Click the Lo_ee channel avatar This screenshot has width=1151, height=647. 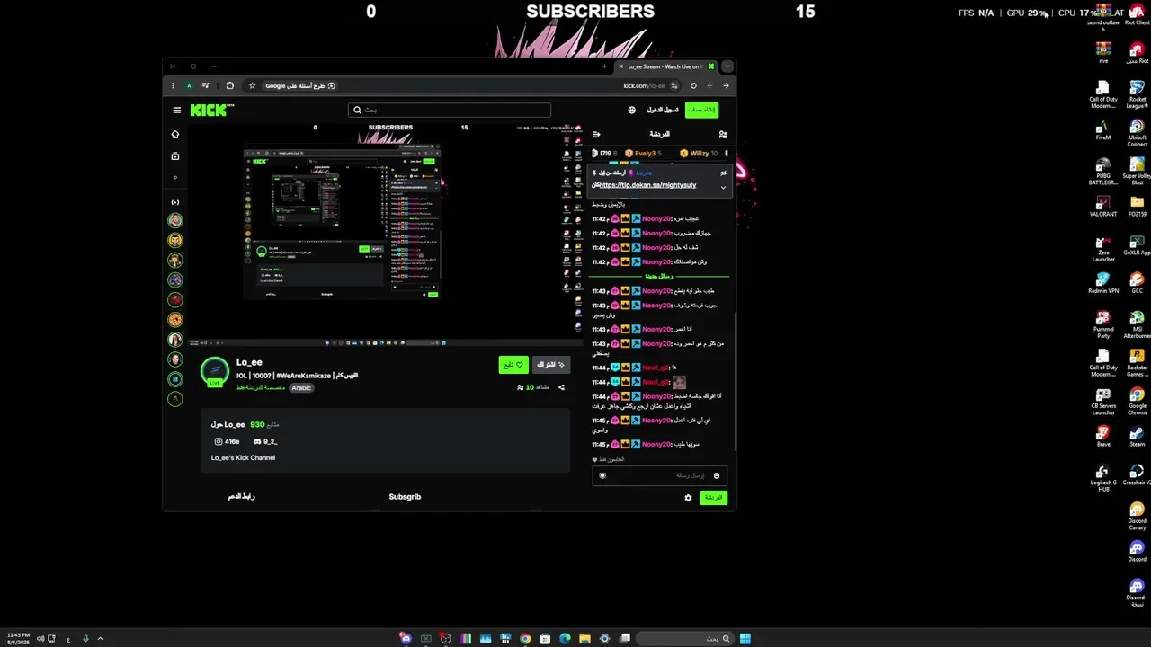click(215, 371)
